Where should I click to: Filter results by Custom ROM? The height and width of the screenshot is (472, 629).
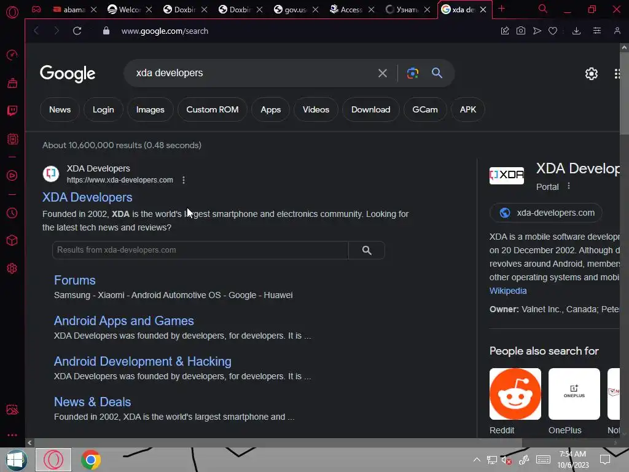pyautogui.click(x=212, y=109)
